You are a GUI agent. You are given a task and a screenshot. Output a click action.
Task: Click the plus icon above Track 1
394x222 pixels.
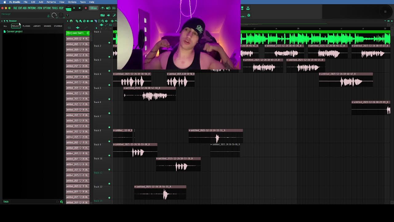click(96, 28)
